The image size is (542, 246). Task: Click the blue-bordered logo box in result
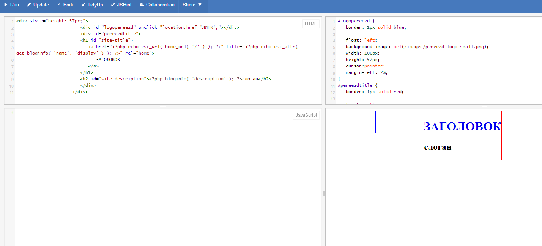355,122
